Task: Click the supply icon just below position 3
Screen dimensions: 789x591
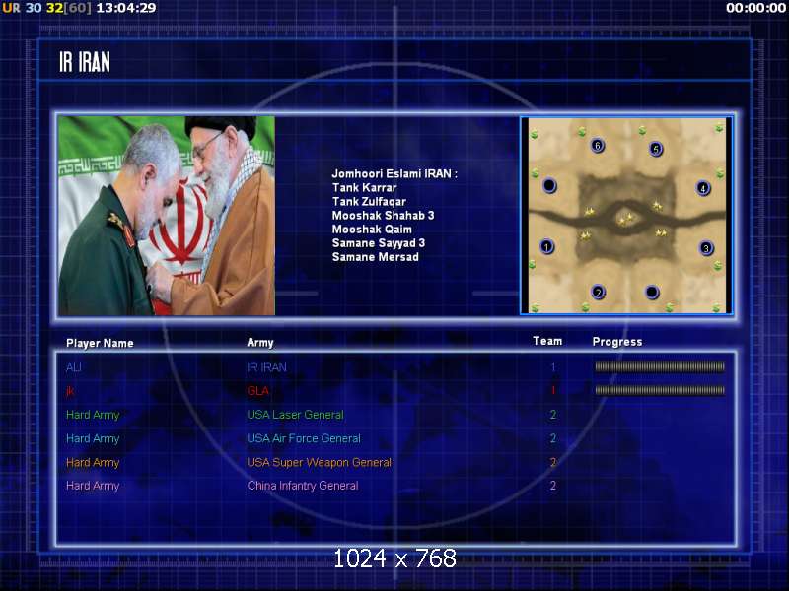Action: tap(718, 265)
